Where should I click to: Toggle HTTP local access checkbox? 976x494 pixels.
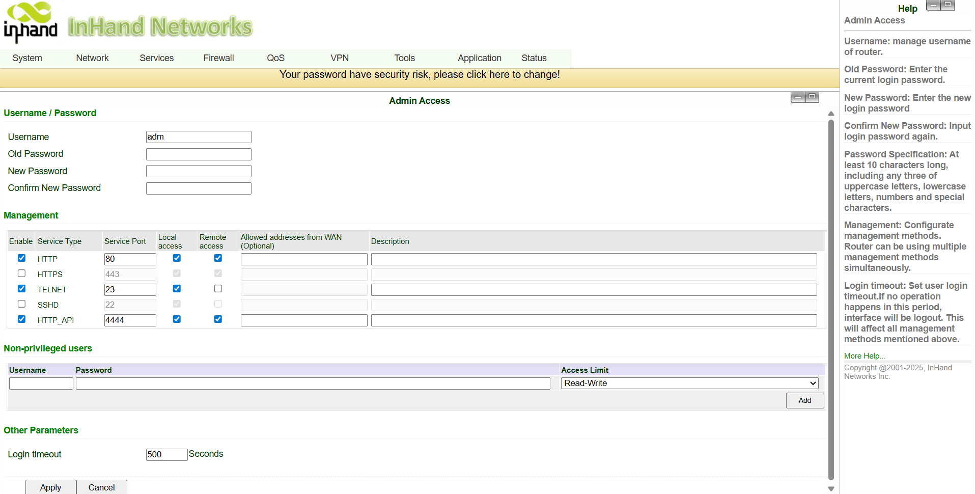(177, 258)
